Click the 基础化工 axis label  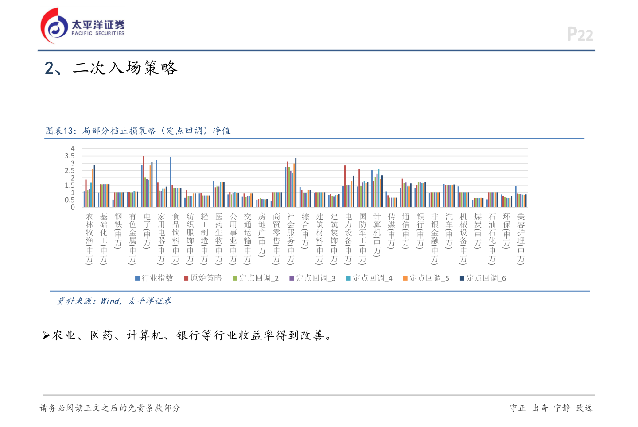point(104,239)
